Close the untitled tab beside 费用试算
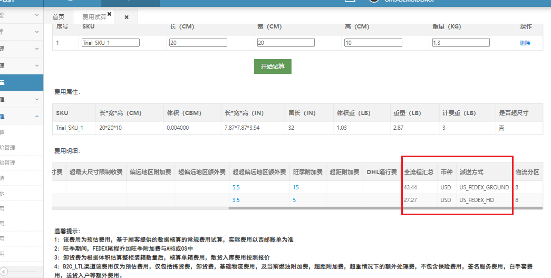This screenshot has width=551, height=278. 127,17
